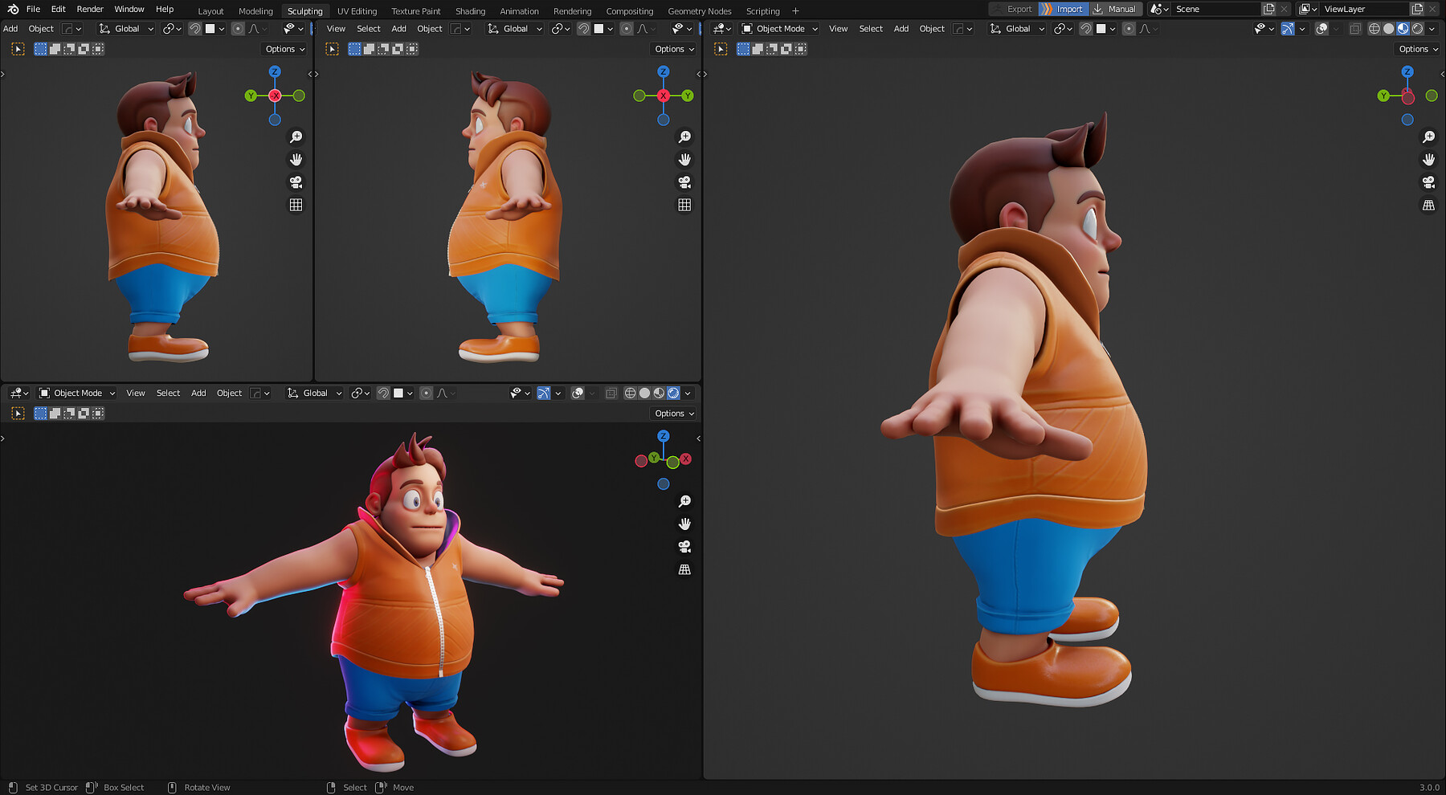Toggle camera view in top-middle viewport
The width and height of the screenshot is (1446, 795).
click(x=684, y=182)
